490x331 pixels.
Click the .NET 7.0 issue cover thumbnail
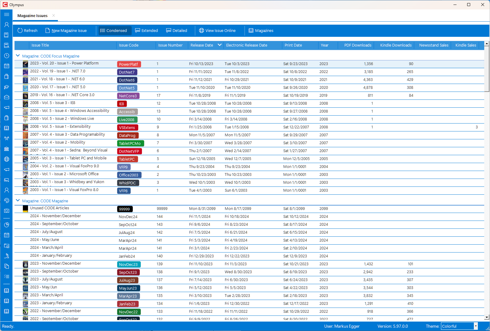coord(26,72)
